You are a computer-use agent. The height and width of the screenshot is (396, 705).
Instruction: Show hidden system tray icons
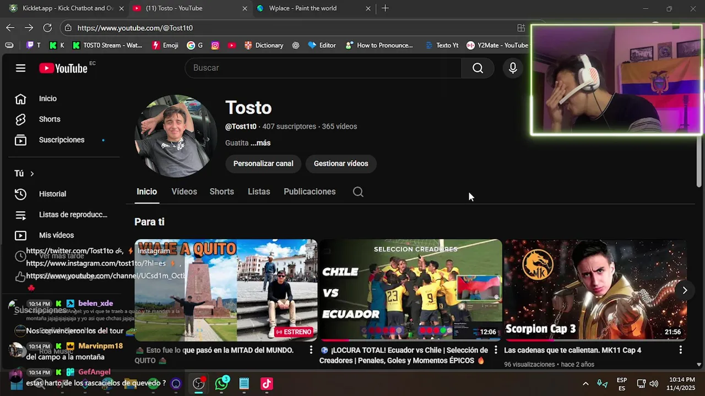click(585, 383)
